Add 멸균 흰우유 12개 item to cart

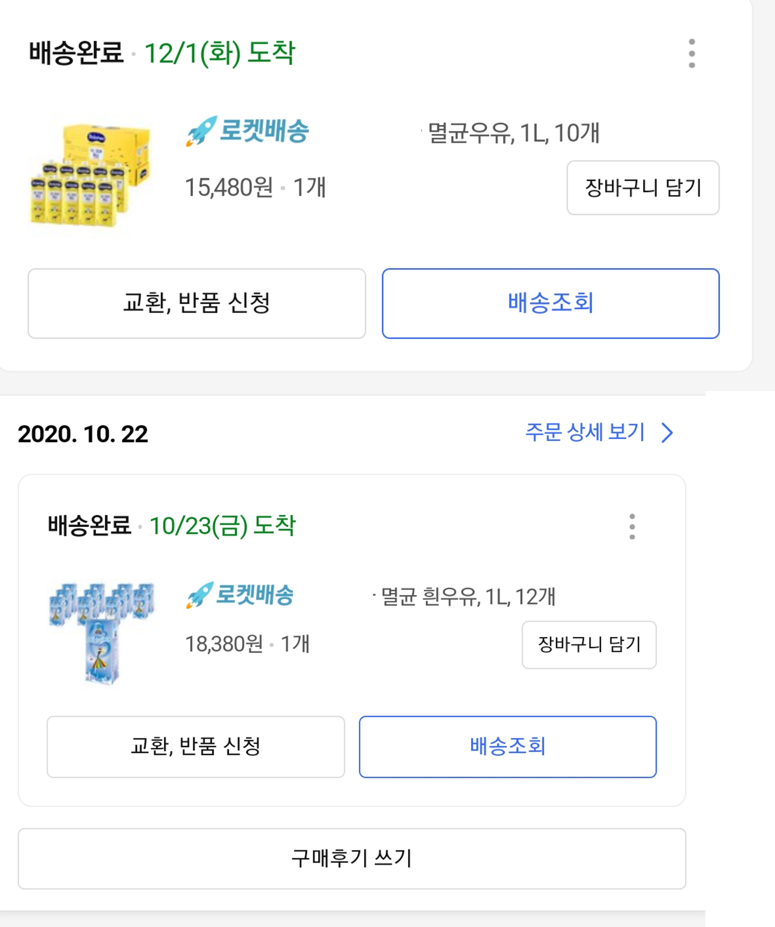point(589,645)
